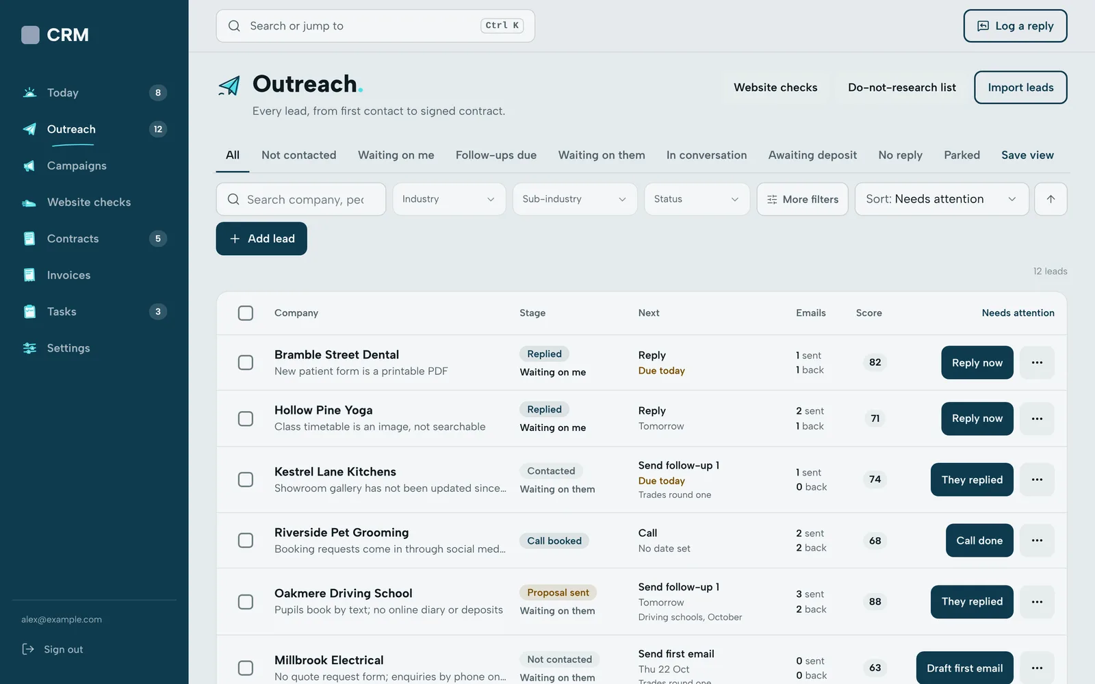
Task: Focus the Search company input field
Action: tap(301, 199)
